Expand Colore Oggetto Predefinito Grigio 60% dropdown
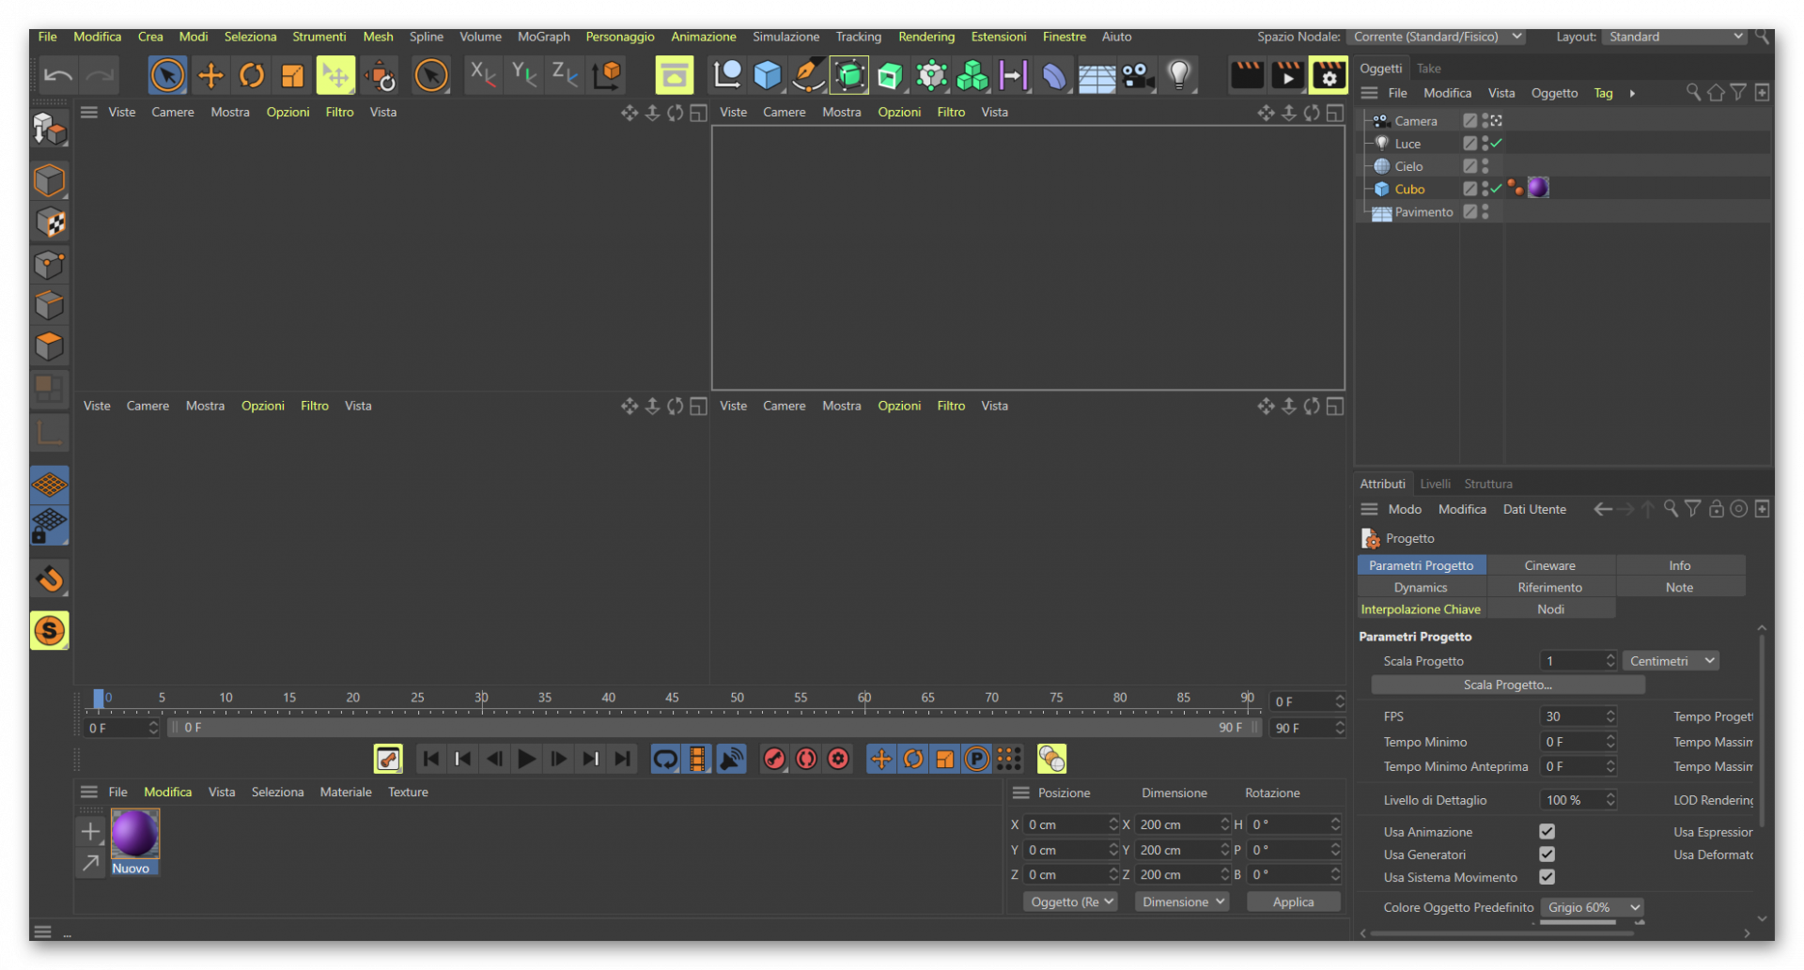 coord(1592,907)
